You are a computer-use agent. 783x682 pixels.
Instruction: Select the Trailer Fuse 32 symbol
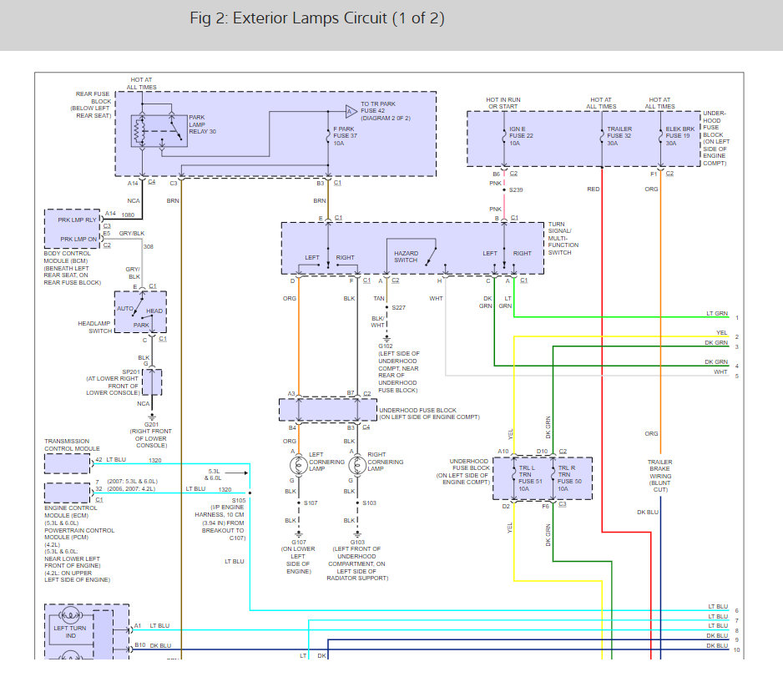click(x=601, y=137)
